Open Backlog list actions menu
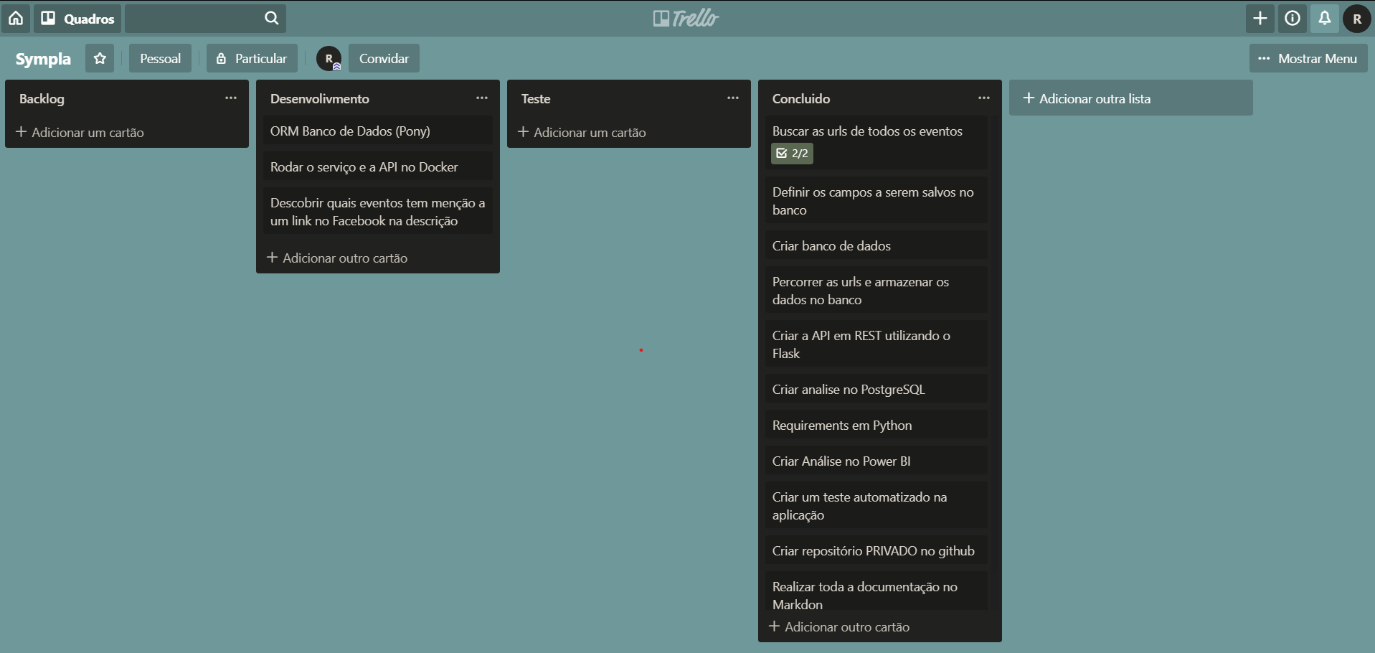The width and height of the screenshot is (1375, 653). [x=231, y=98]
